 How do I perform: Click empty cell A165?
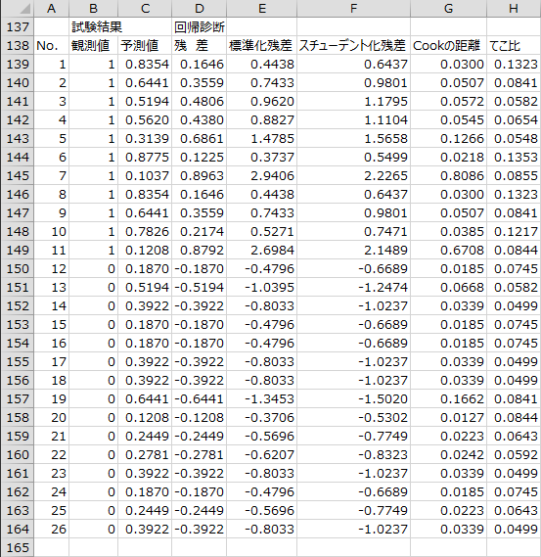coord(52,547)
